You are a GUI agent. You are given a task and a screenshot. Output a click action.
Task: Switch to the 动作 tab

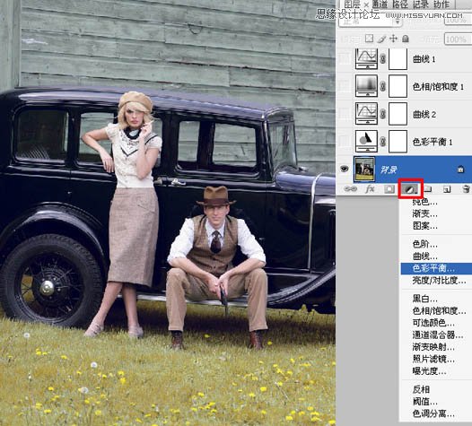click(441, 4)
